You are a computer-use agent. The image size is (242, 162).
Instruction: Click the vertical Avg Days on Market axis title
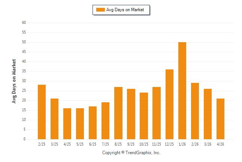tap(14, 81)
